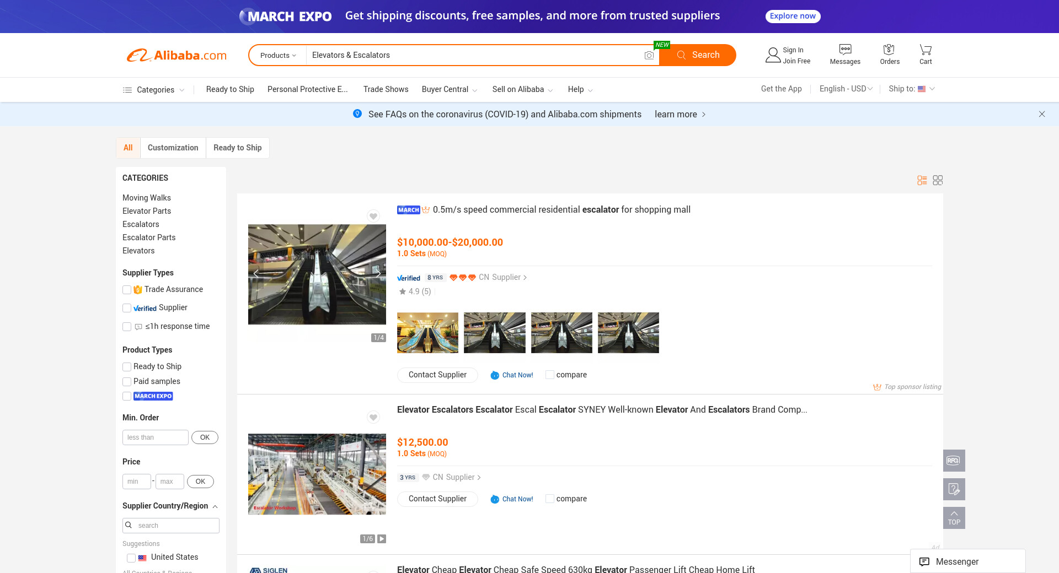Expand the Products search type dropdown

tap(278, 55)
